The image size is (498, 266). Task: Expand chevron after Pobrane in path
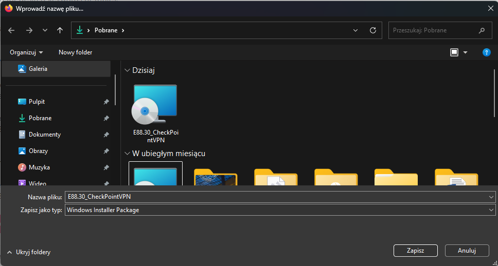123,30
